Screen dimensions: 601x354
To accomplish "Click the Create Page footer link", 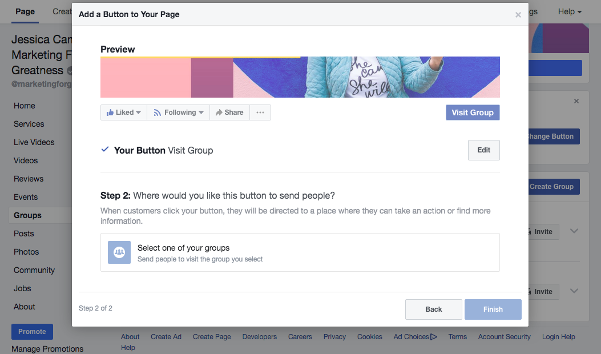I will [212, 337].
